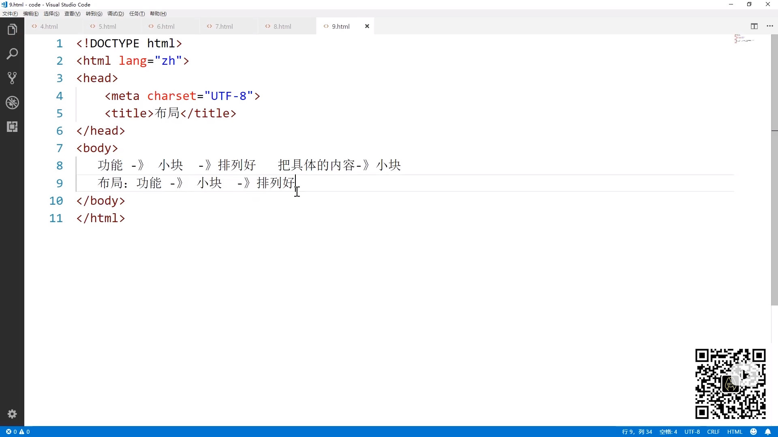Open the Source Control view

(x=12, y=78)
